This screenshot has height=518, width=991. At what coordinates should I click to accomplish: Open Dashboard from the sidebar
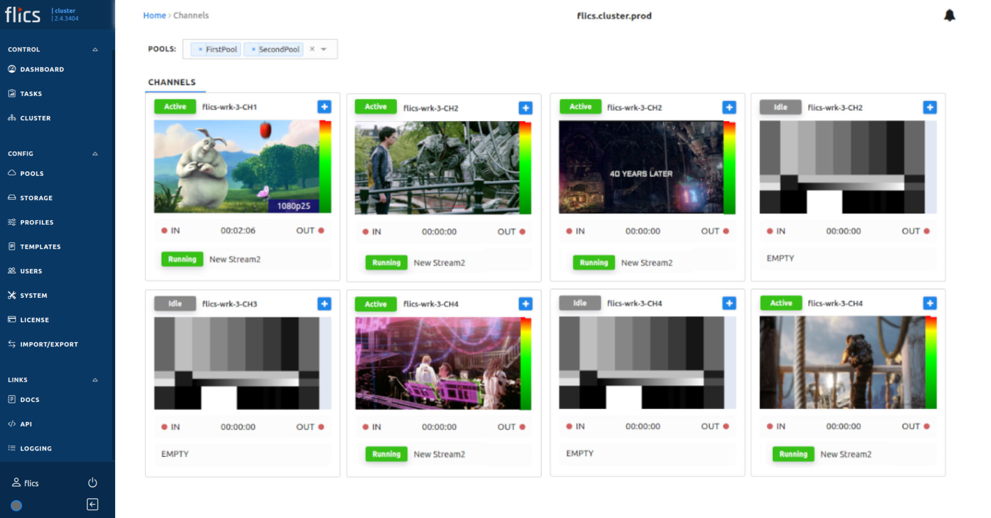(x=42, y=69)
